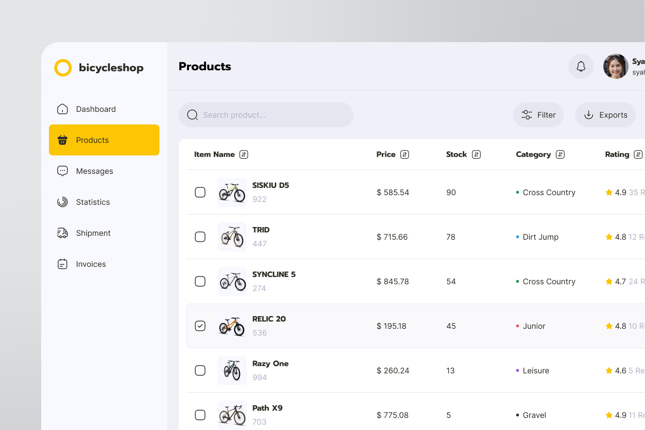
Task: Switch to the Dashboard section
Action: click(95, 109)
